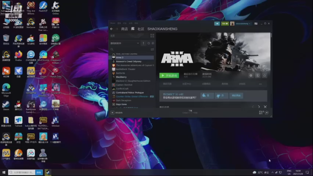Open the SHAOXIANSHENG profile tab

162,29
